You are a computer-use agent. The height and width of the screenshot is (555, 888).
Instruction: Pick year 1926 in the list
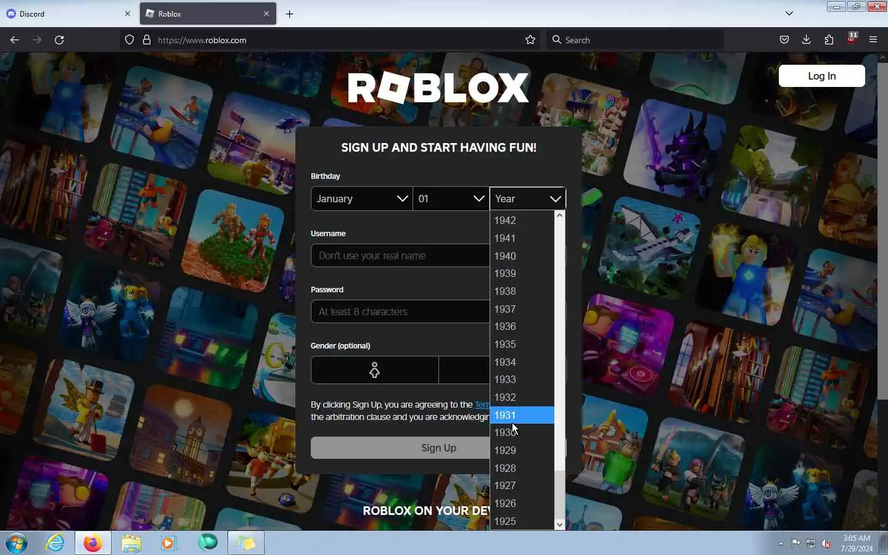pos(522,503)
